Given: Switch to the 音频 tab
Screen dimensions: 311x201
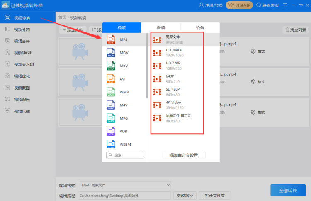Looking at the screenshot, I should tap(161, 28).
